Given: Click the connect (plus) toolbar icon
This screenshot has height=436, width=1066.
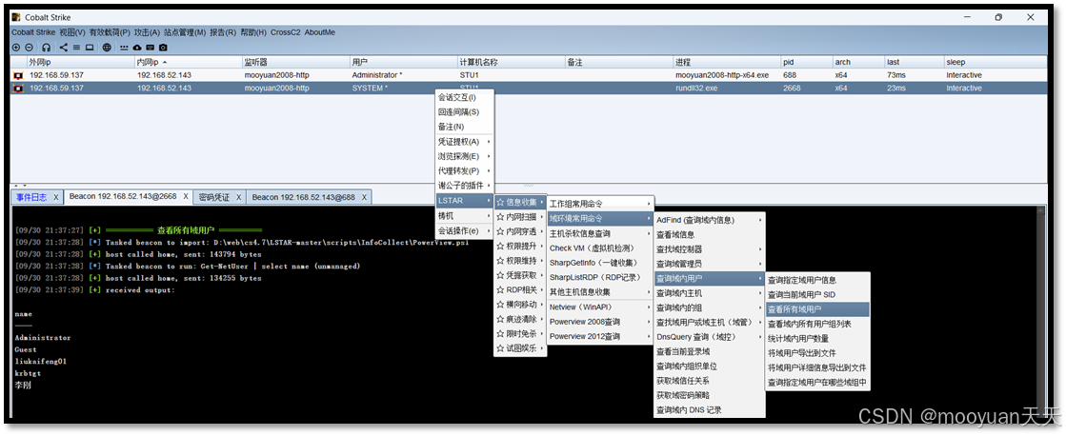Looking at the screenshot, I should tap(16, 48).
